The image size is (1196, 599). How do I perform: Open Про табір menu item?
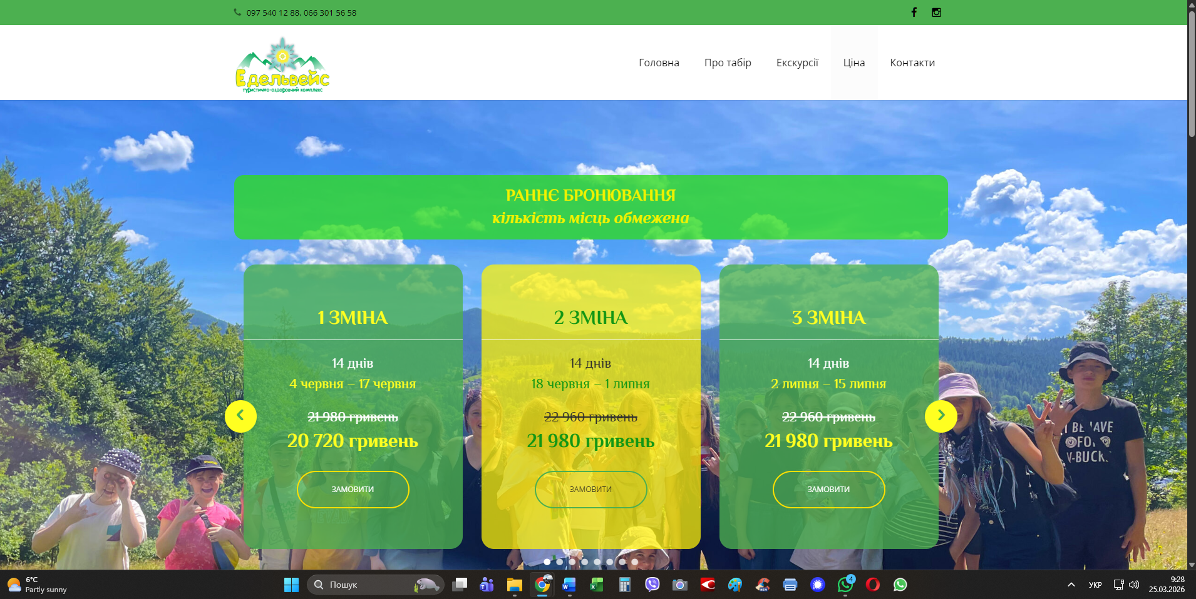point(728,63)
